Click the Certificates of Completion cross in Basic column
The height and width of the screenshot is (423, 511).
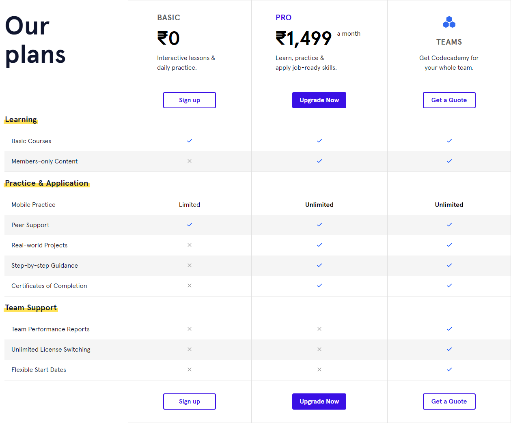(x=190, y=286)
